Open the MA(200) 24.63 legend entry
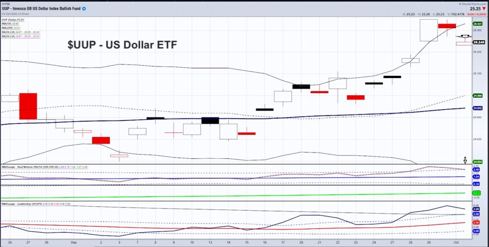Image resolution: width=489 pixels, height=247 pixels. click(x=11, y=28)
